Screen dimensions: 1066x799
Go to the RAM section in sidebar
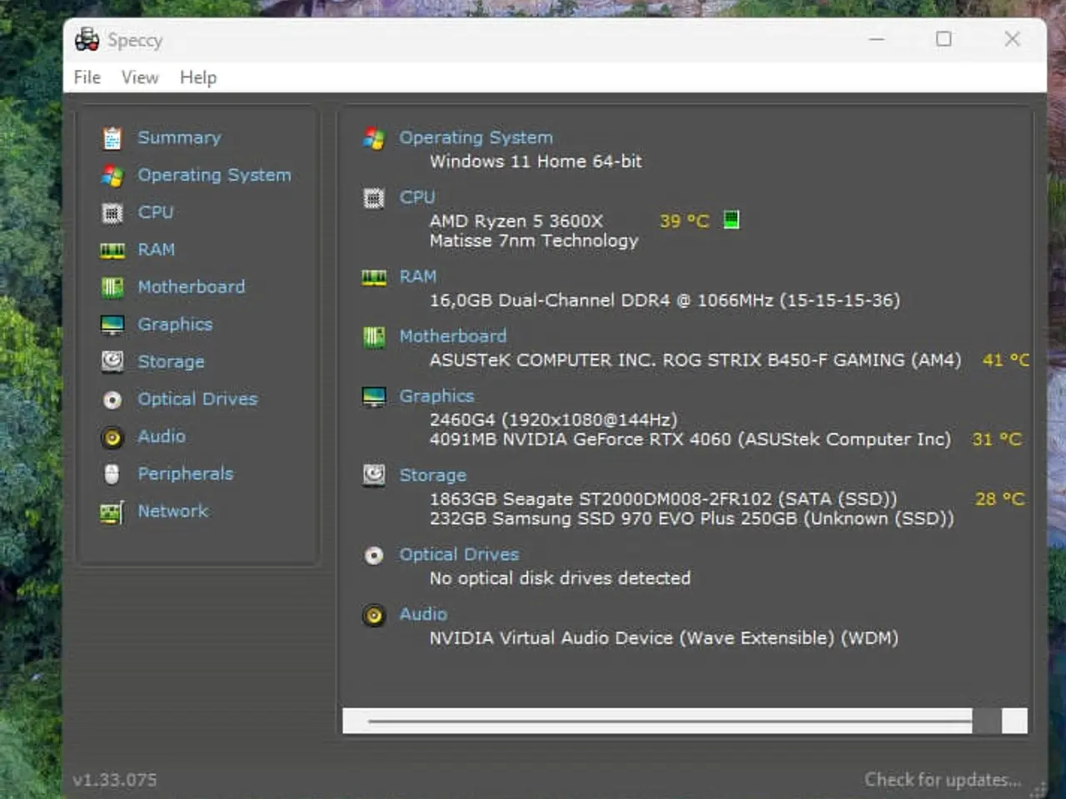[157, 250]
